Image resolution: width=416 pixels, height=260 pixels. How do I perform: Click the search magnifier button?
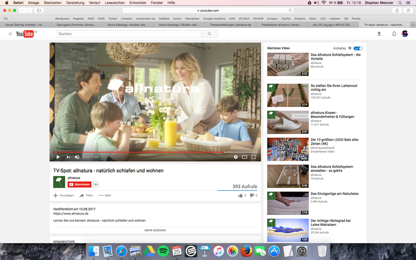(x=209, y=34)
